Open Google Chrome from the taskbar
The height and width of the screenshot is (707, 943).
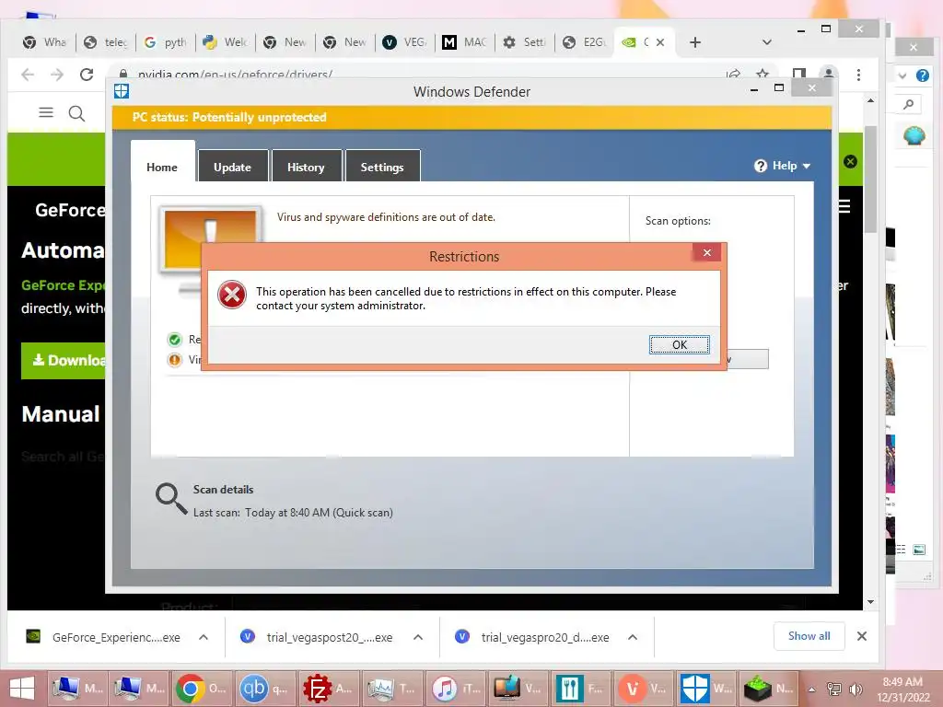click(200, 689)
